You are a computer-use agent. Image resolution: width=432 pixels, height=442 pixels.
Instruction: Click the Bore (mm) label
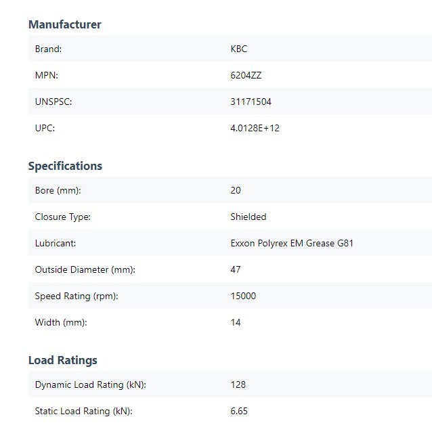58,191
